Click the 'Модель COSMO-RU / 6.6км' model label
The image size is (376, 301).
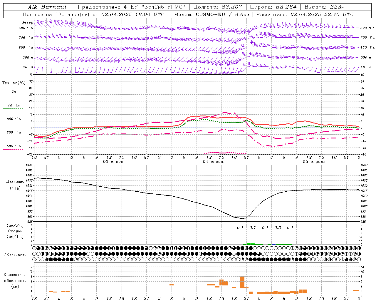coord(212,14)
